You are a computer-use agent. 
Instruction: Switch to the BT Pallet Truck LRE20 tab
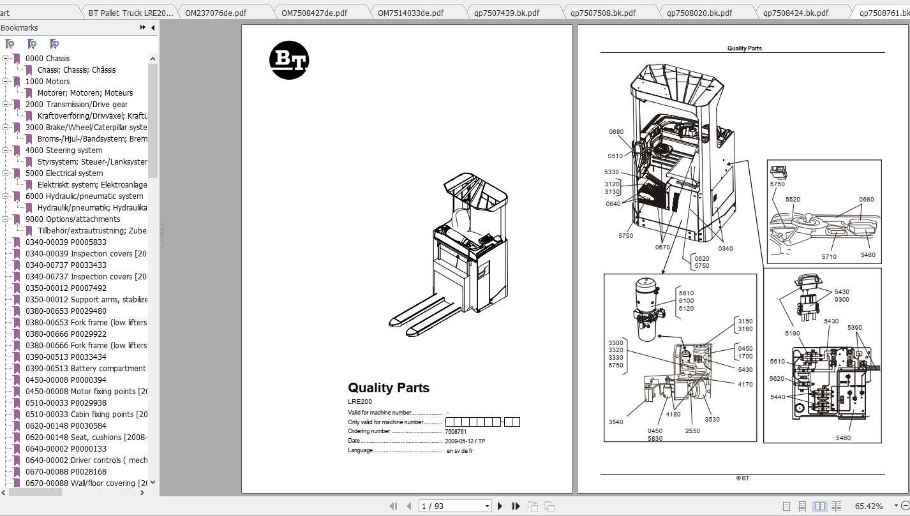[x=130, y=13]
